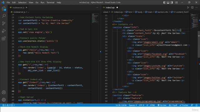Open the Accounts menu icon

point(4,92)
